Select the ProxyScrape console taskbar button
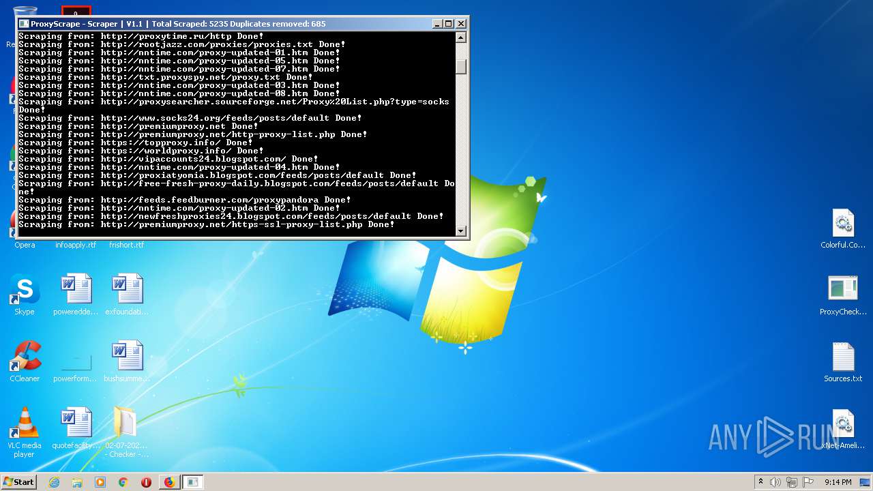The height and width of the screenshot is (491, 873). pos(193,482)
